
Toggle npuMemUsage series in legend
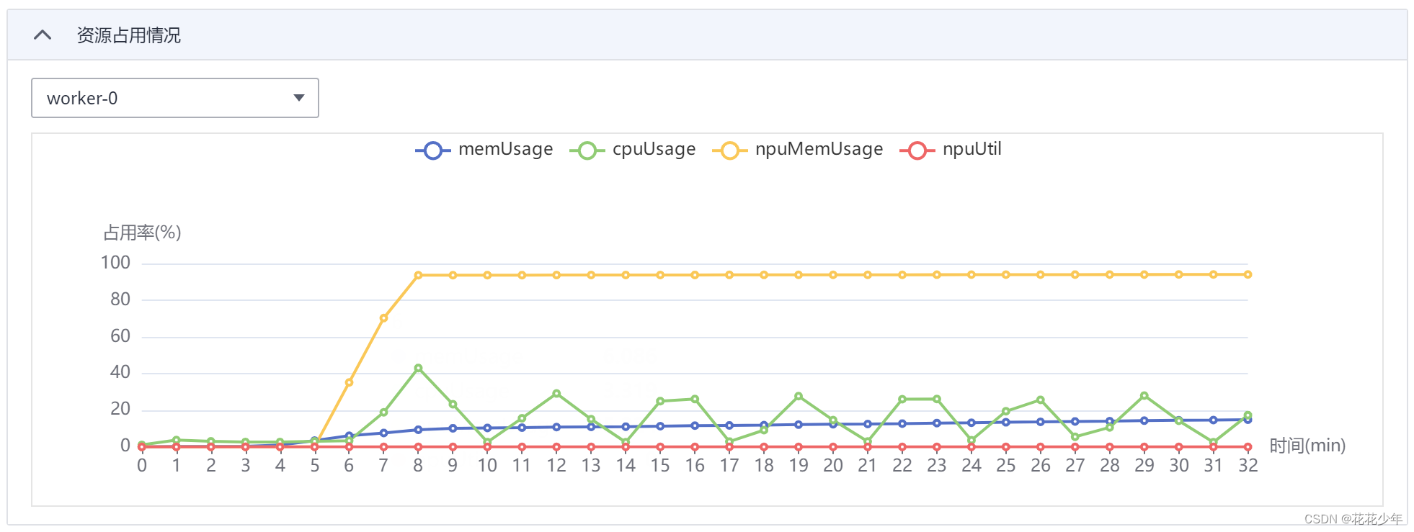[798, 150]
